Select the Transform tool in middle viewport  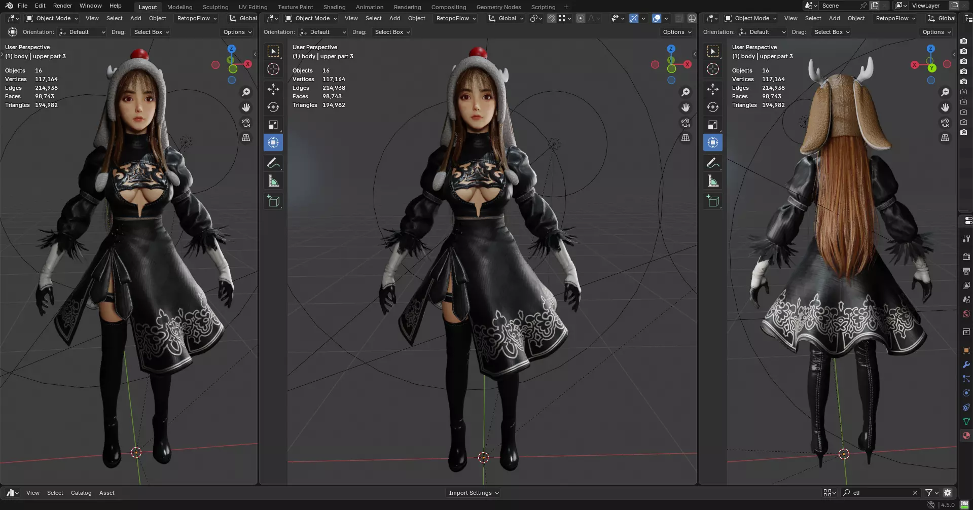[x=273, y=142]
